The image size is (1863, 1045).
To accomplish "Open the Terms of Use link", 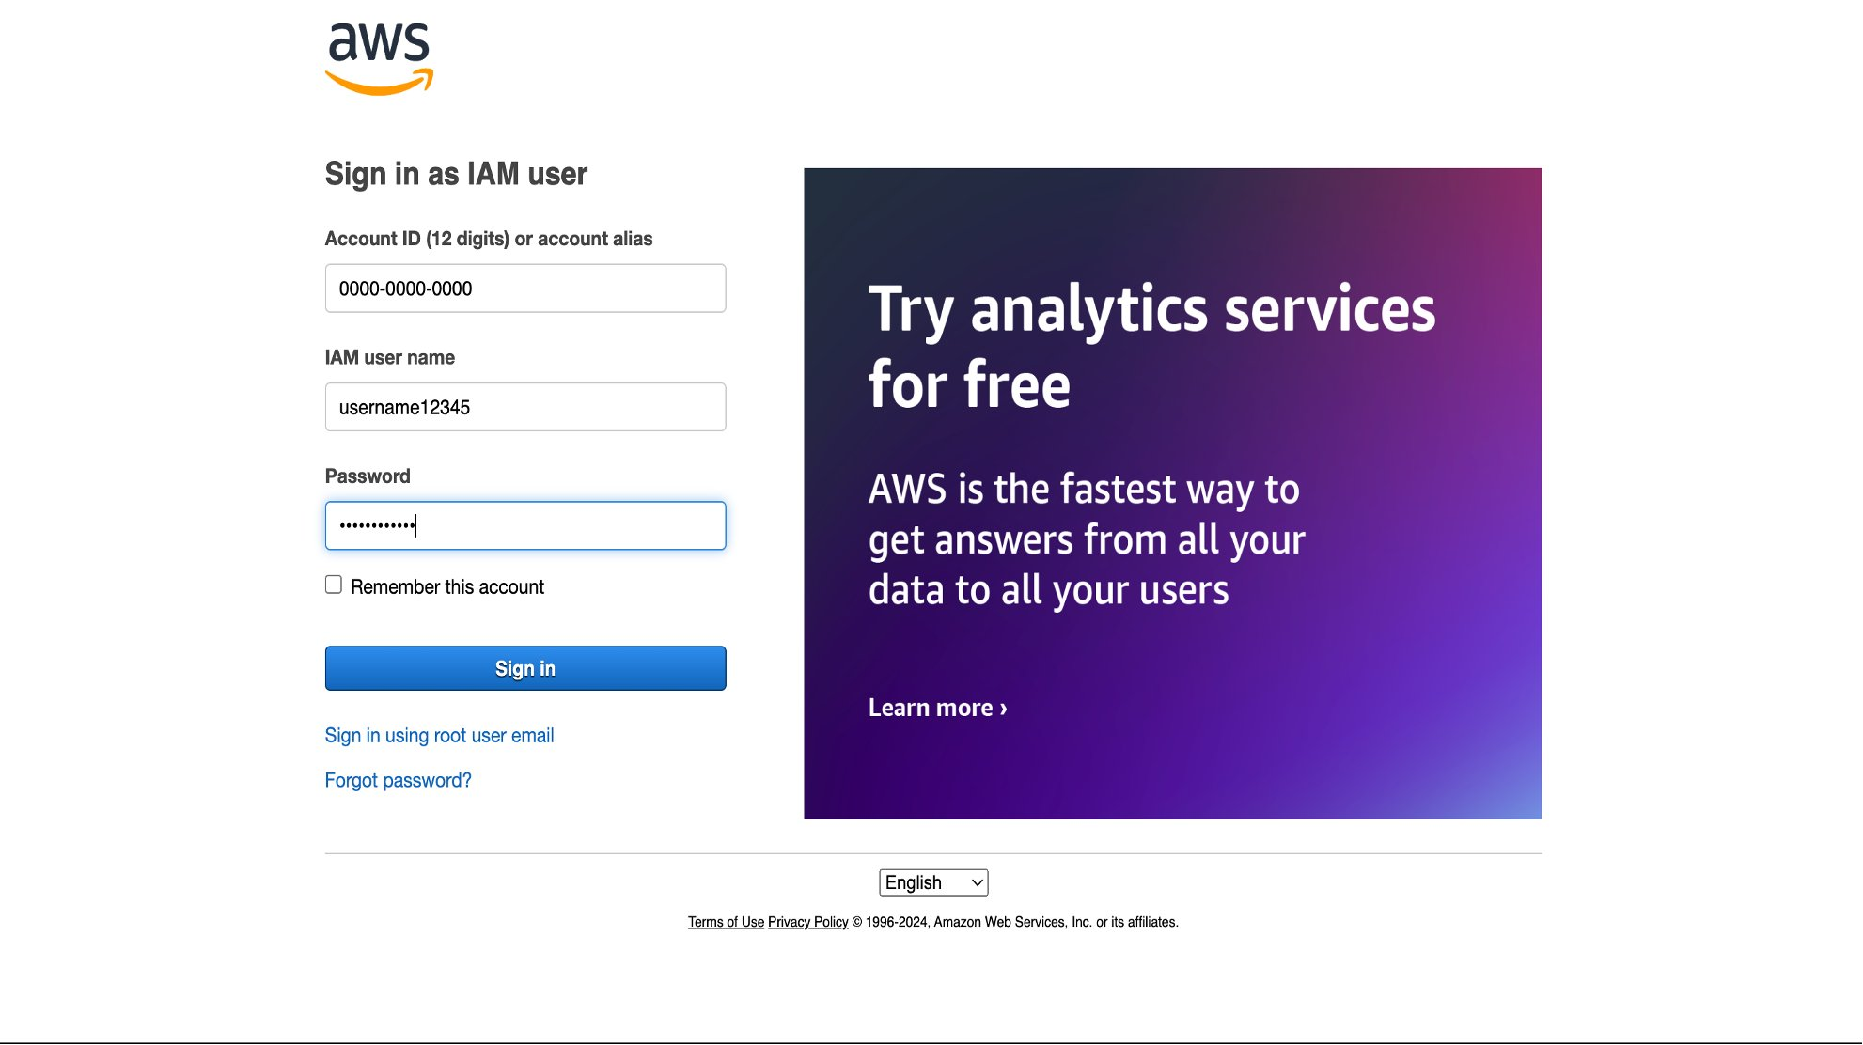I will pos(726,922).
